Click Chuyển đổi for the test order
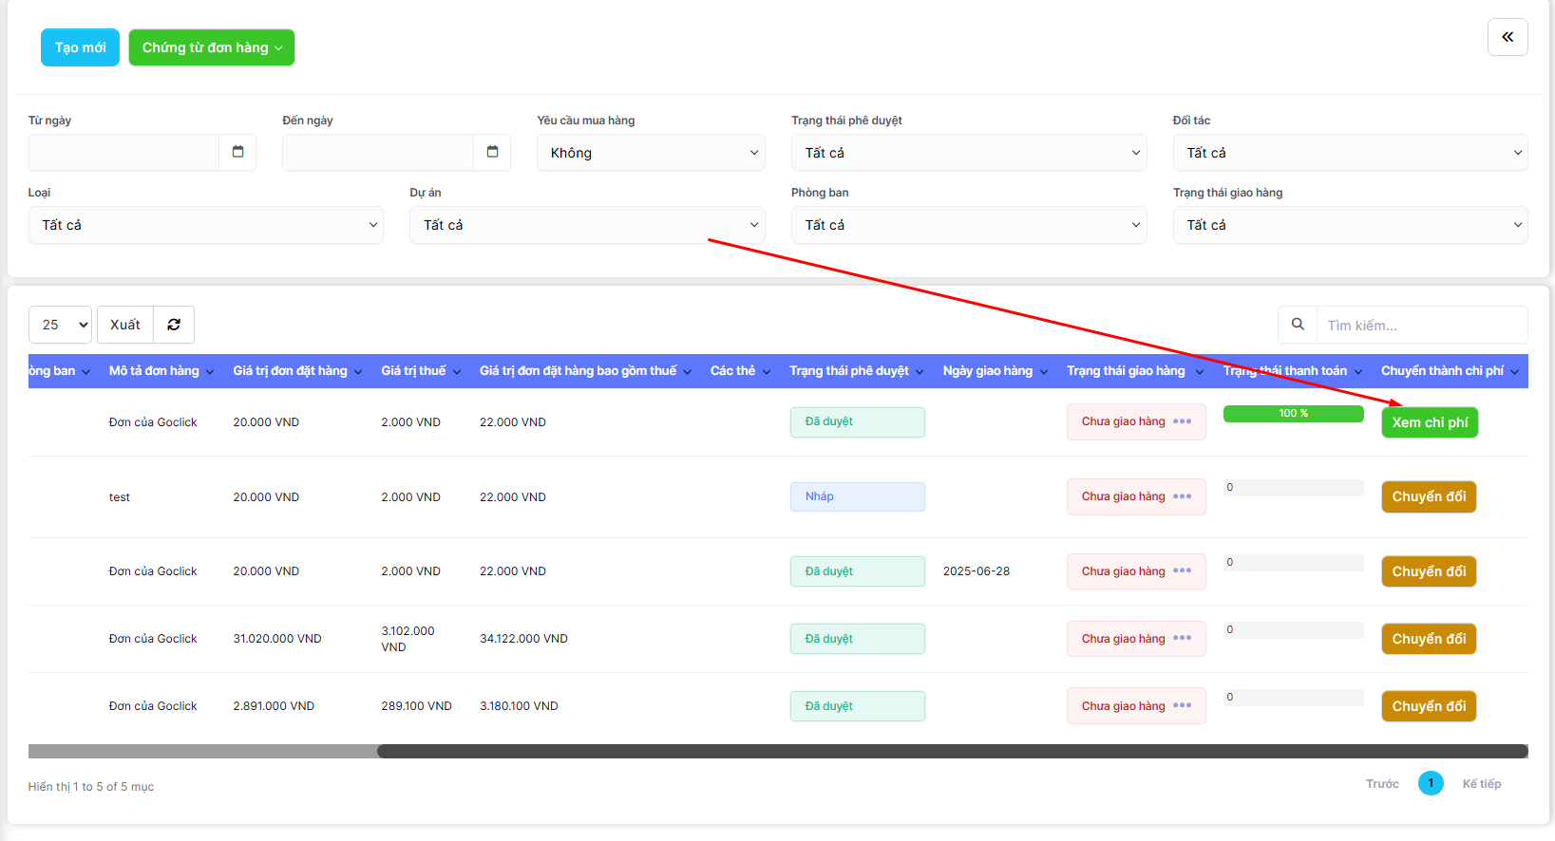 click(x=1429, y=496)
